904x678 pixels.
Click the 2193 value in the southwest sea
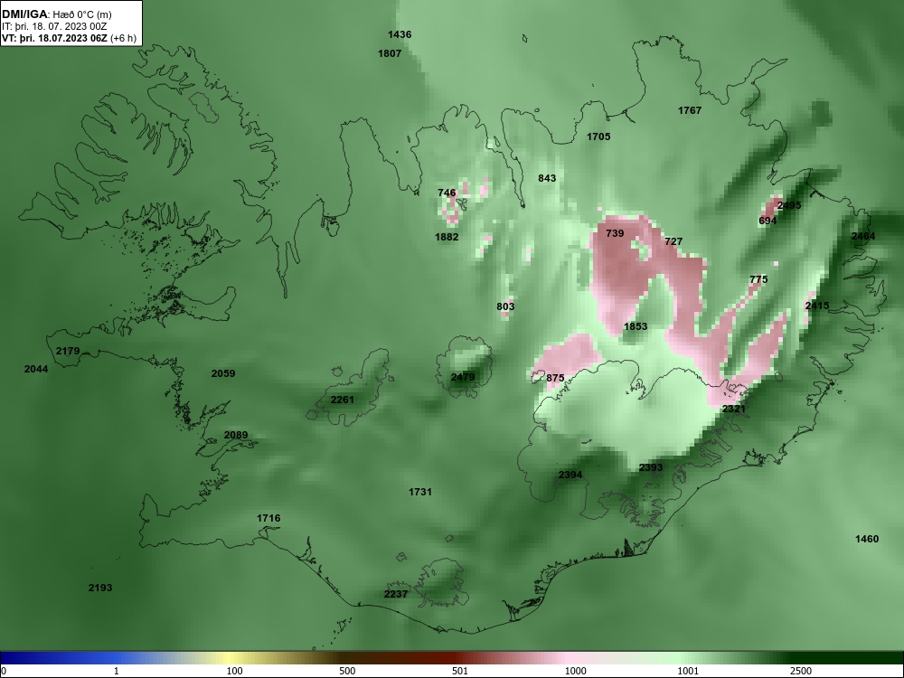(x=100, y=589)
